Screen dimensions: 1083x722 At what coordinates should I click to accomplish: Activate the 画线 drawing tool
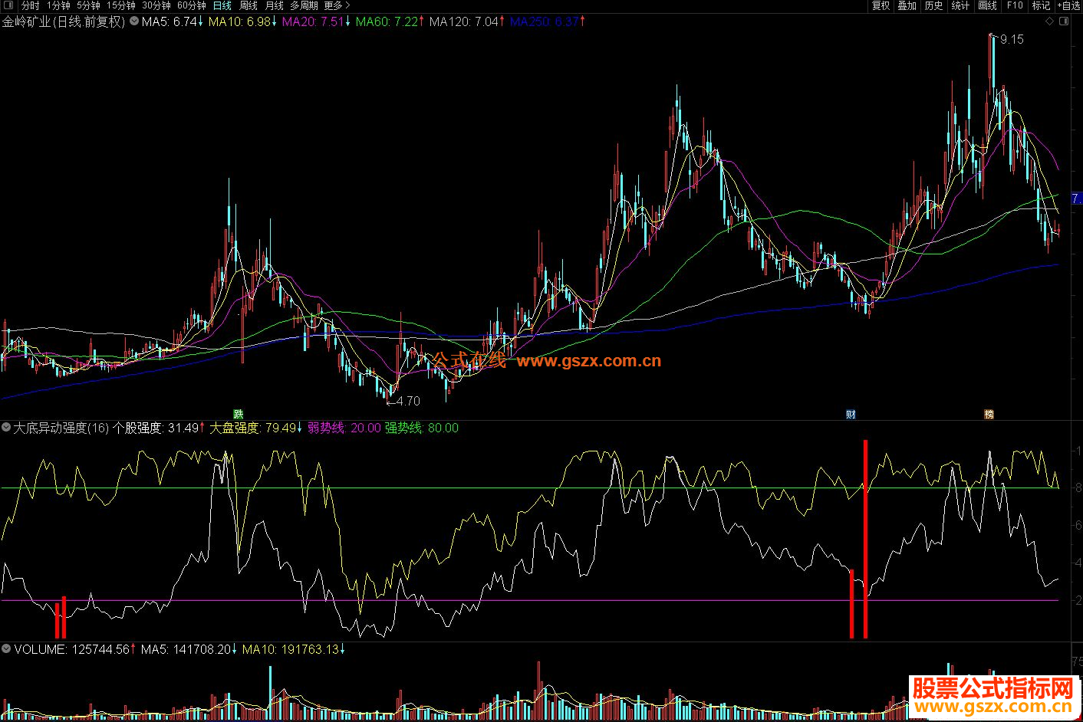(988, 5)
